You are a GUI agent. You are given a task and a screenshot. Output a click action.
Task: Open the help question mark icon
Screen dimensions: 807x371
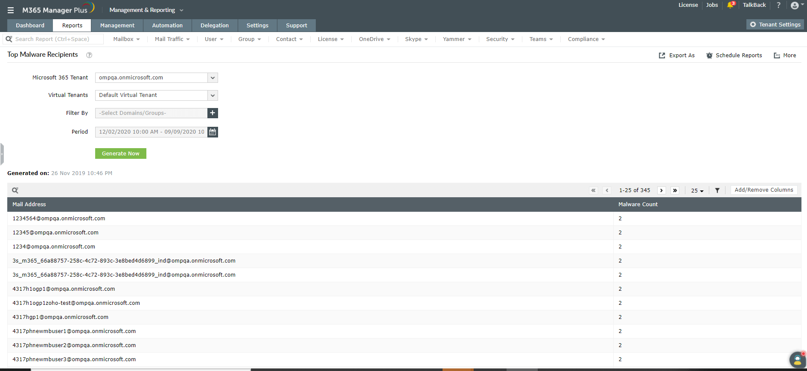pyautogui.click(x=779, y=5)
